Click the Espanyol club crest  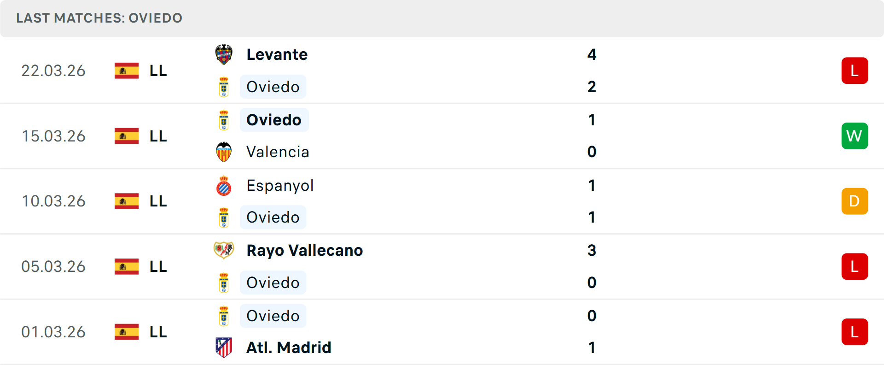[x=224, y=186]
